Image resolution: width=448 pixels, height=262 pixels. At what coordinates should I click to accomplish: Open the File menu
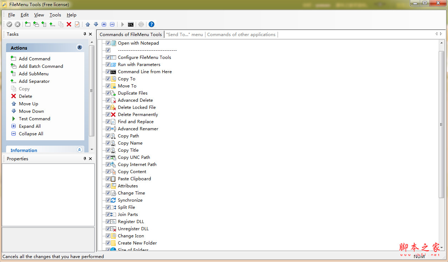(11, 15)
